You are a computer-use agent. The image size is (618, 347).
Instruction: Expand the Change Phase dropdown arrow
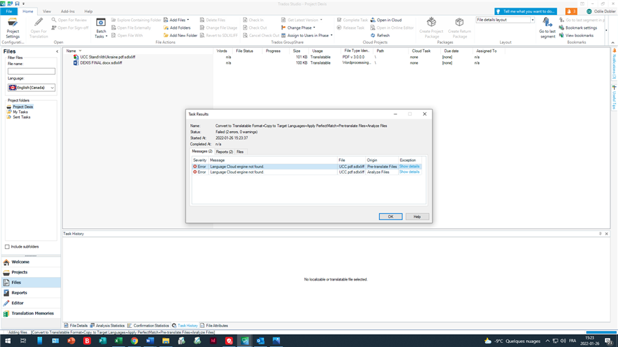pos(314,28)
